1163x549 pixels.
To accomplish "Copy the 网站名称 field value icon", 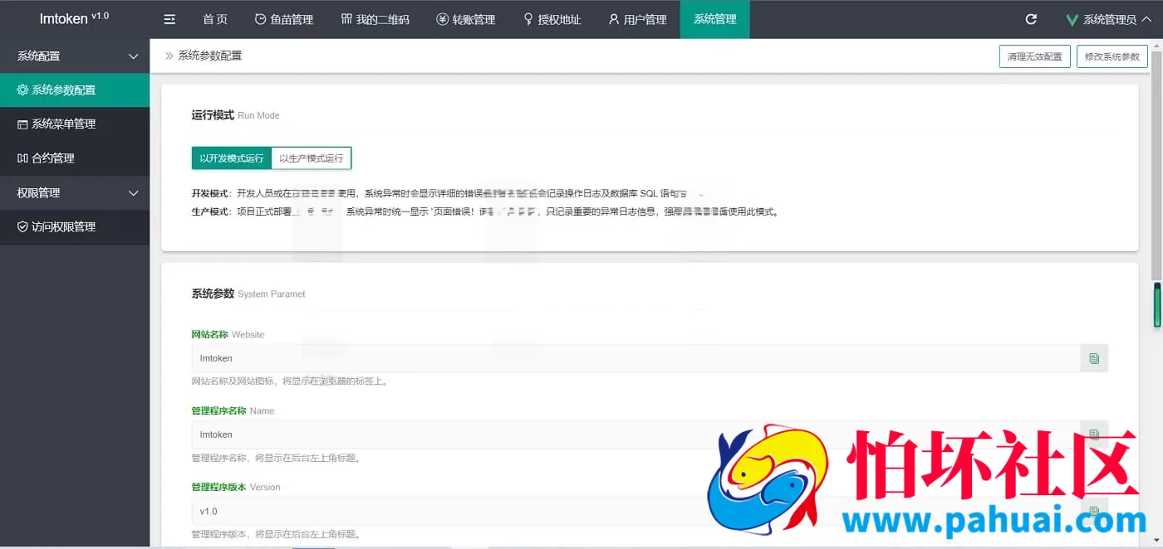I will (1094, 358).
